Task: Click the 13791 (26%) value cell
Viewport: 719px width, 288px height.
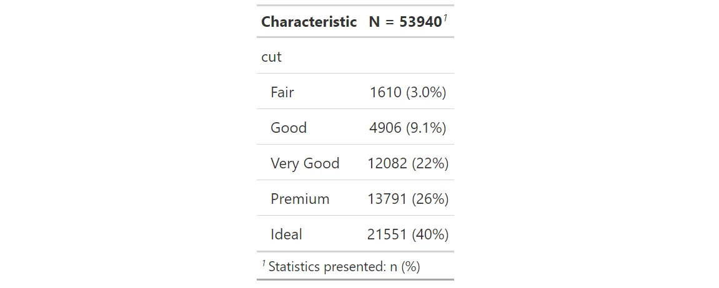Action: [407, 199]
